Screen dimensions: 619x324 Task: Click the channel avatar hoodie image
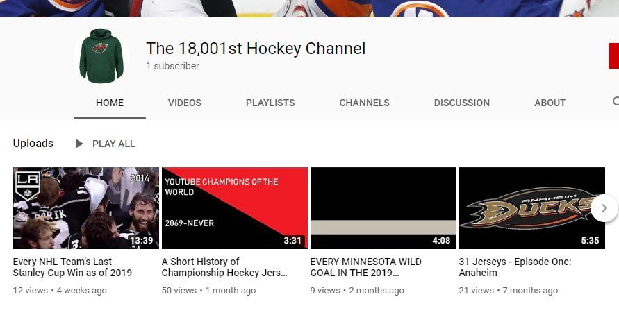[101, 56]
